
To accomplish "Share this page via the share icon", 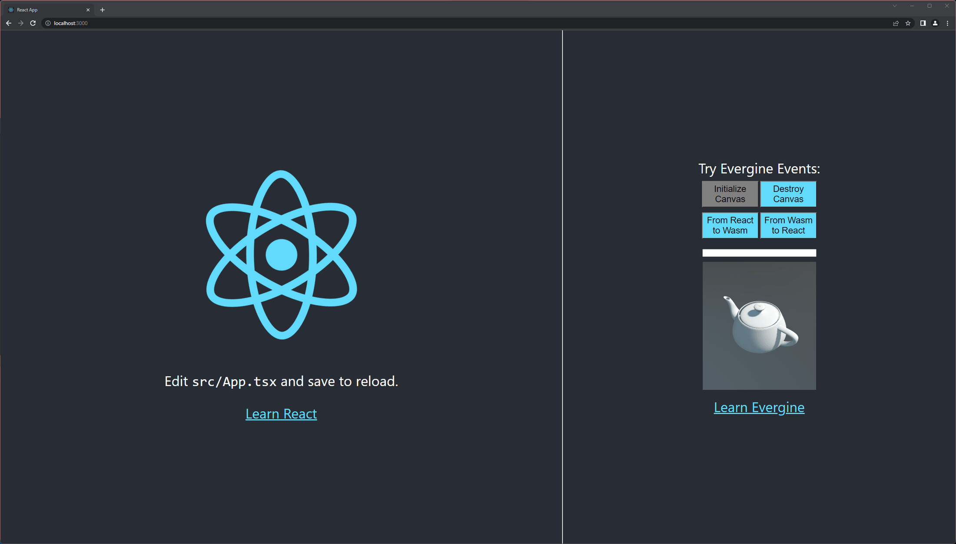I will pyautogui.click(x=896, y=23).
